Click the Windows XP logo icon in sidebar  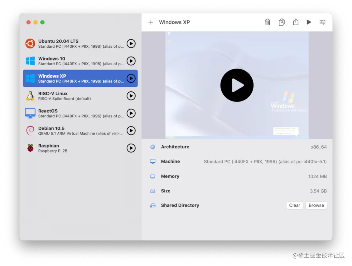pos(30,78)
